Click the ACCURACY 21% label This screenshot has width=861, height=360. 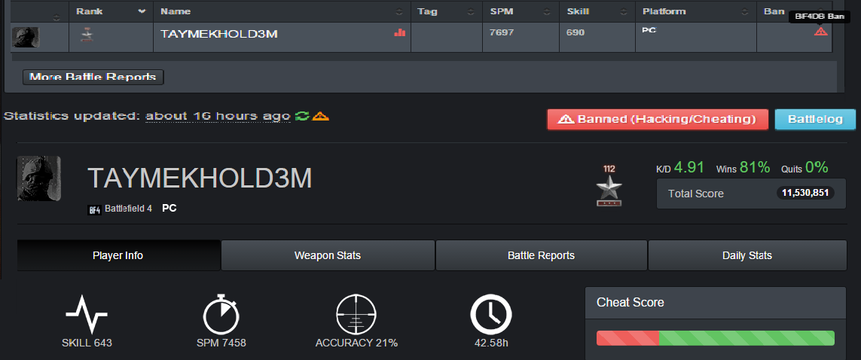(x=356, y=343)
